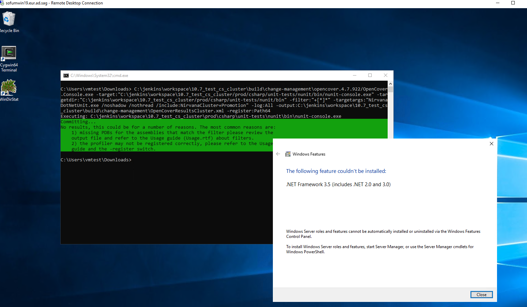Select the WinDirStat desktop shortcut
The height and width of the screenshot is (307, 527).
pos(9,90)
